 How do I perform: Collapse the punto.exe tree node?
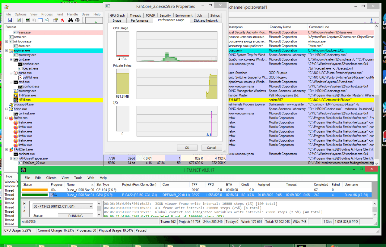[11, 73]
